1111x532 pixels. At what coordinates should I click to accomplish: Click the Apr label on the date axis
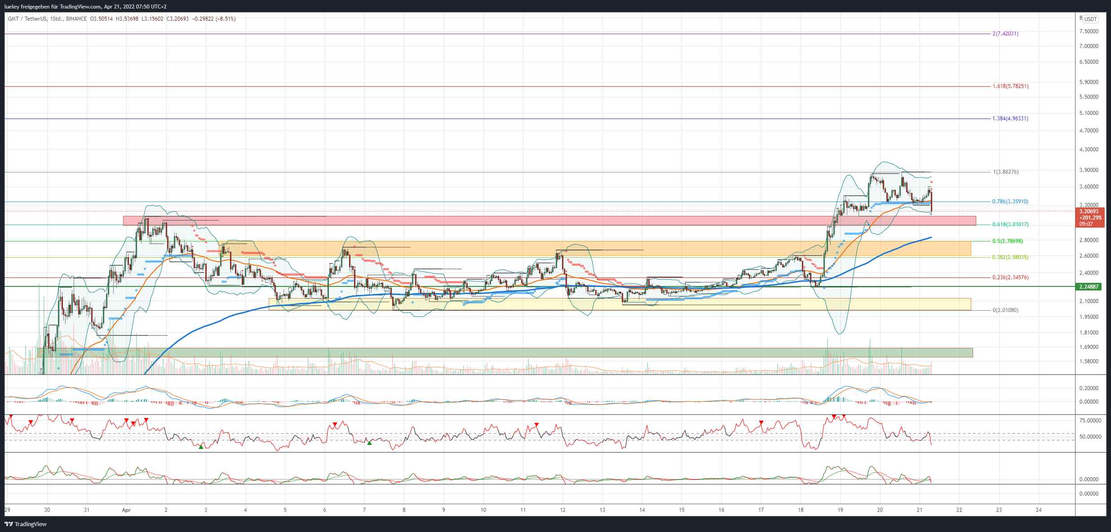[126, 510]
